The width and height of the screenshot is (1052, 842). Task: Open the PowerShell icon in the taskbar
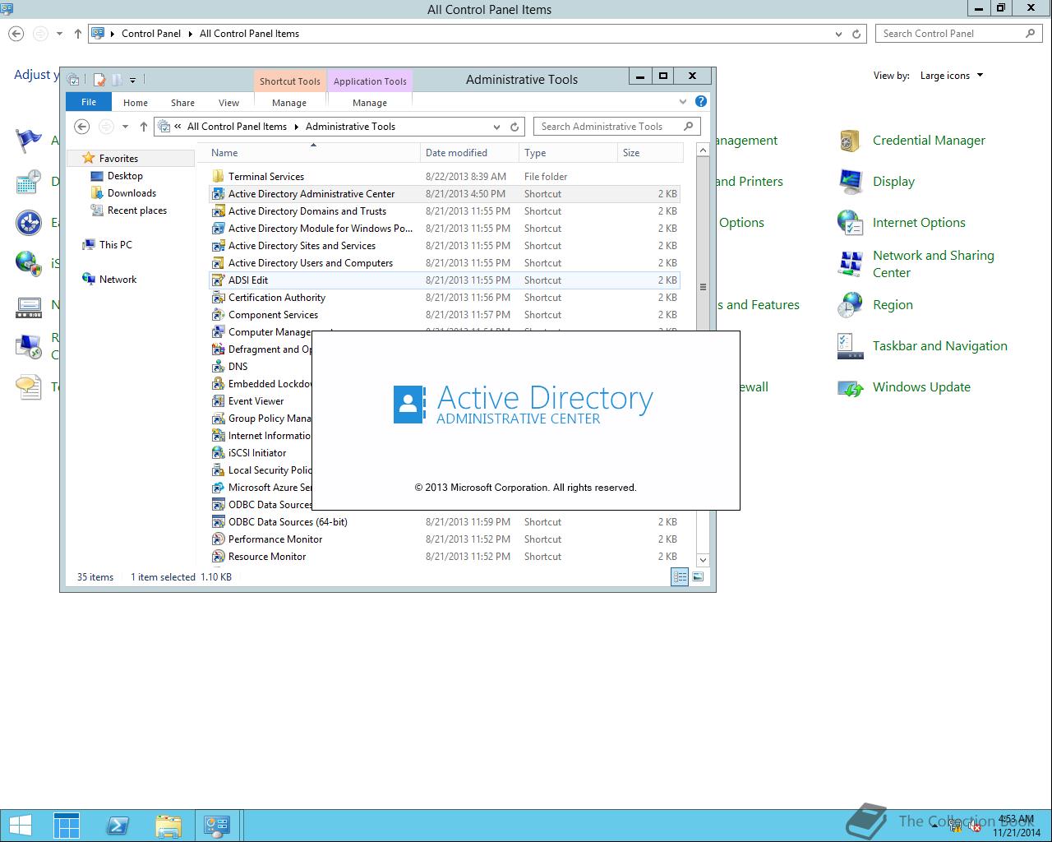coord(118,826)
